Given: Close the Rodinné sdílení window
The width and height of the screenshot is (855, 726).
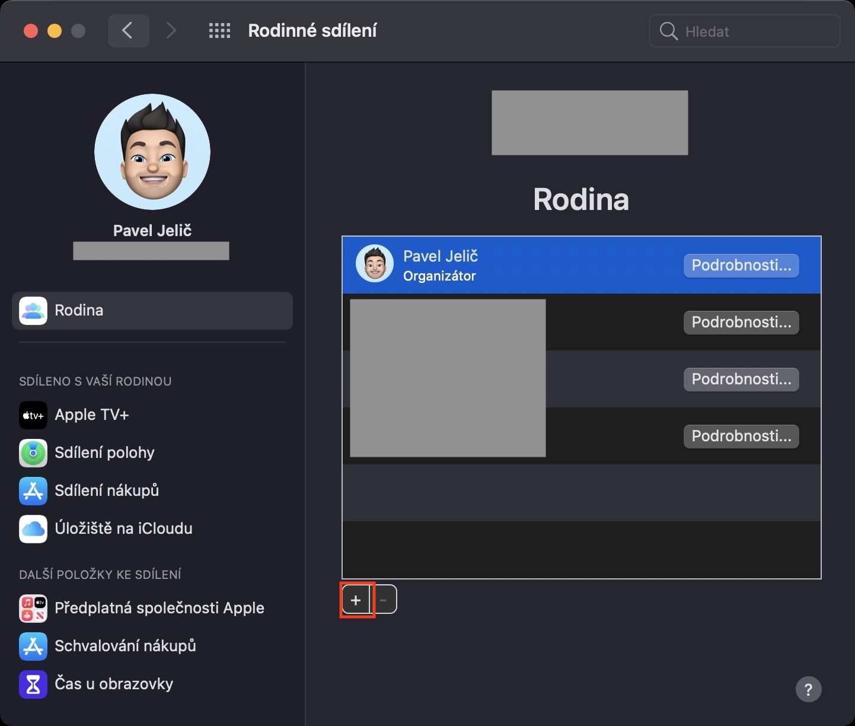Looking at the screenshot, I should click(31, 31).
